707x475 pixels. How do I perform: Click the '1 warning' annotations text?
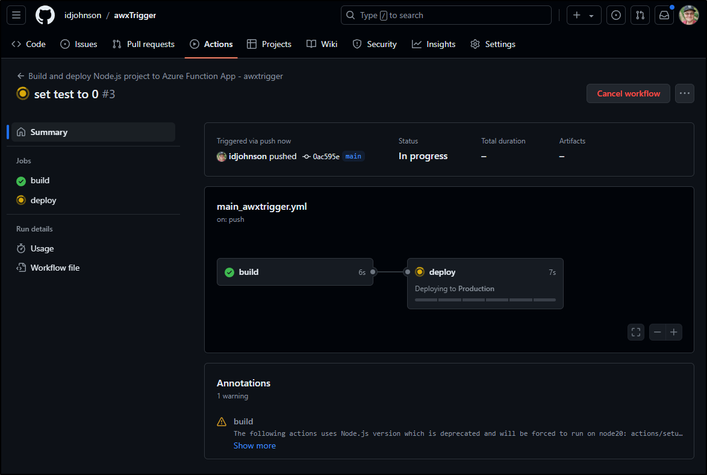(x=232, y=396)
